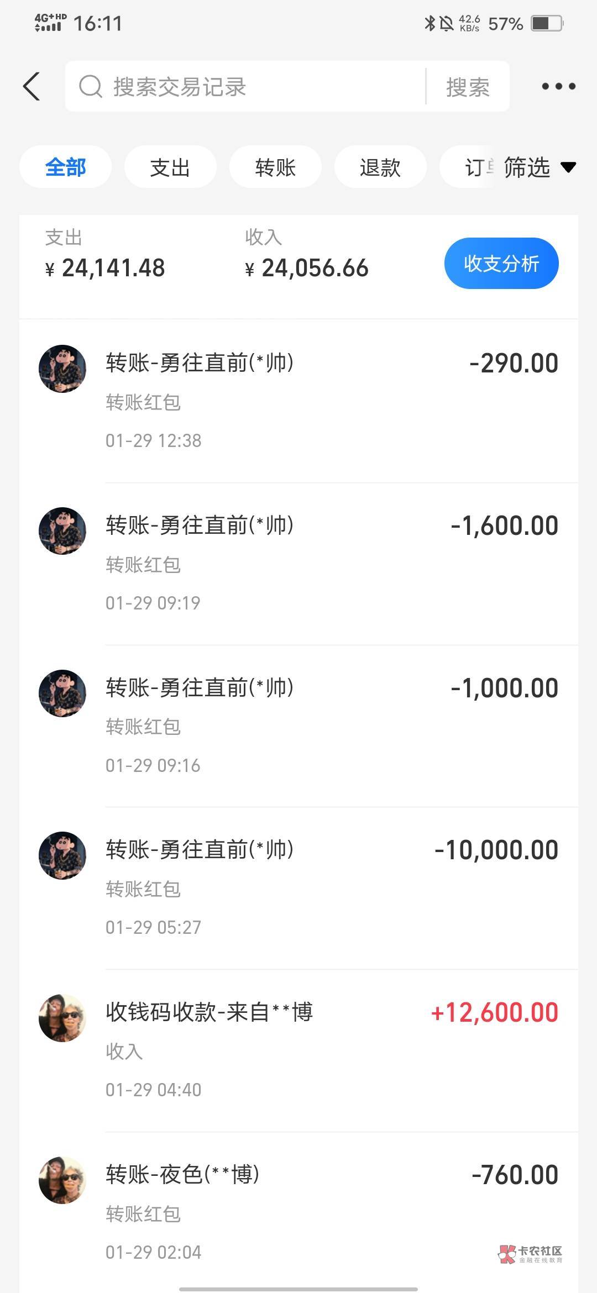
Task: Tap the back arrow icon
Action: [x=32, y=87]
